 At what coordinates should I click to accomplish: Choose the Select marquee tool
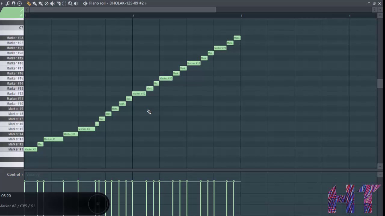click(x=64, y=3)
